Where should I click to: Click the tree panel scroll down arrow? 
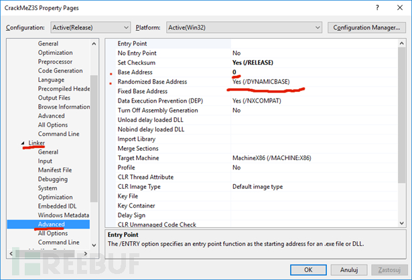94,245
